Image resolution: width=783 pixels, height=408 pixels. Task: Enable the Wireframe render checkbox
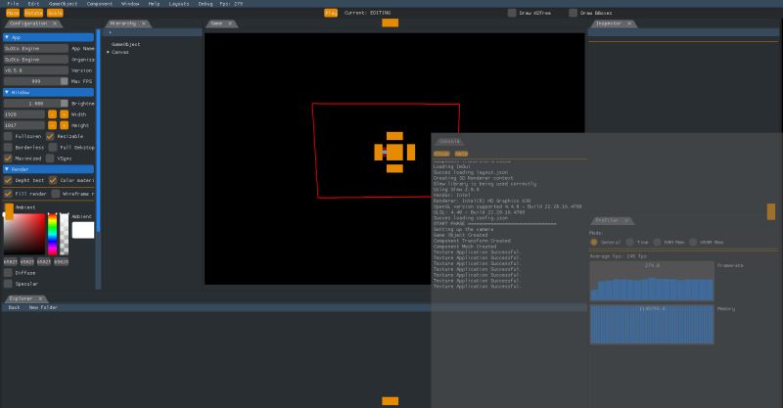(56, 194)
